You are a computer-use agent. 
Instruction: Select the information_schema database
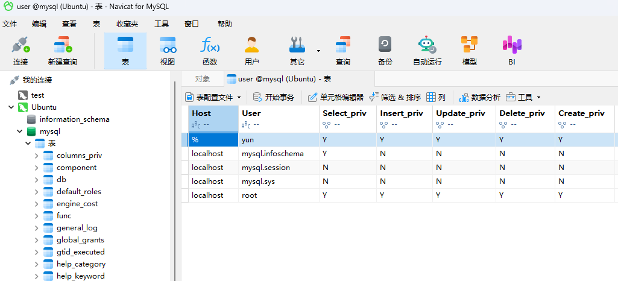[x=75, y=119]
